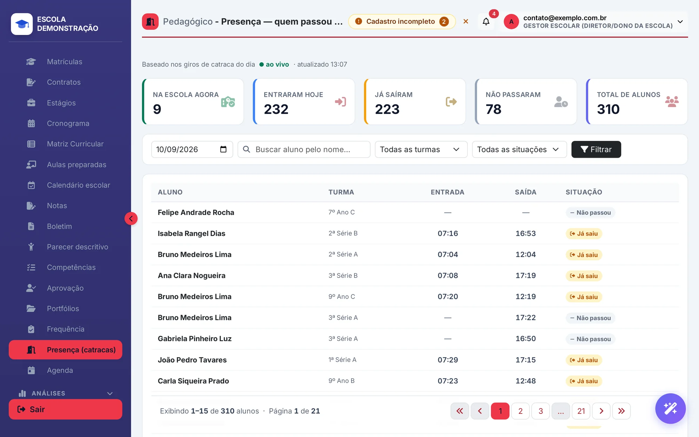Click the Entraram Hoje arrow icon
This screenshot has height=437, width=699.
click(x=340, y=102)
